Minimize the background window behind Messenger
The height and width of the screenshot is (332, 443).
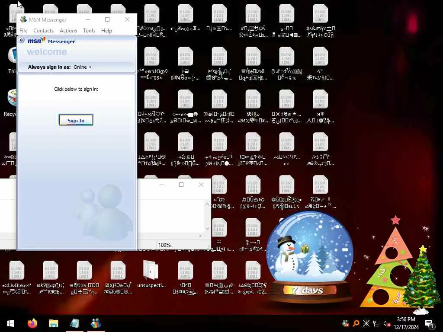point(162,185)
